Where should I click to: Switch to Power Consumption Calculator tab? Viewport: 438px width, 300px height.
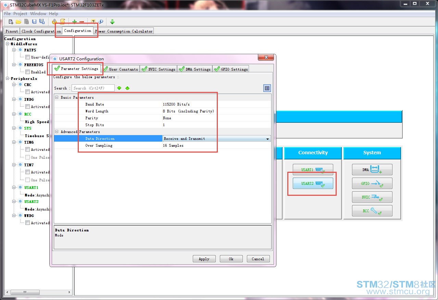pos(124,31)
